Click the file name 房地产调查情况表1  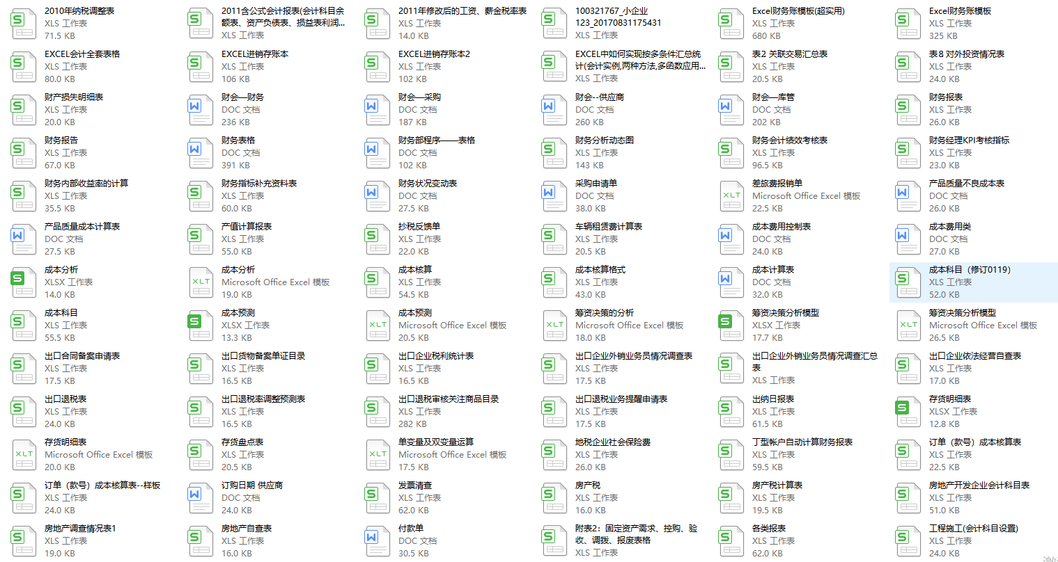[x=80, y=529]
